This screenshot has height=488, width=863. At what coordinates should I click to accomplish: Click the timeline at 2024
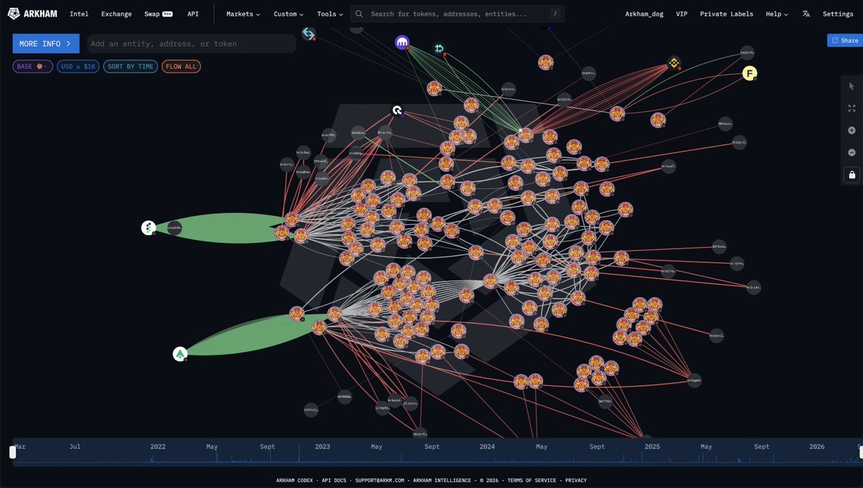click(487, 446)
